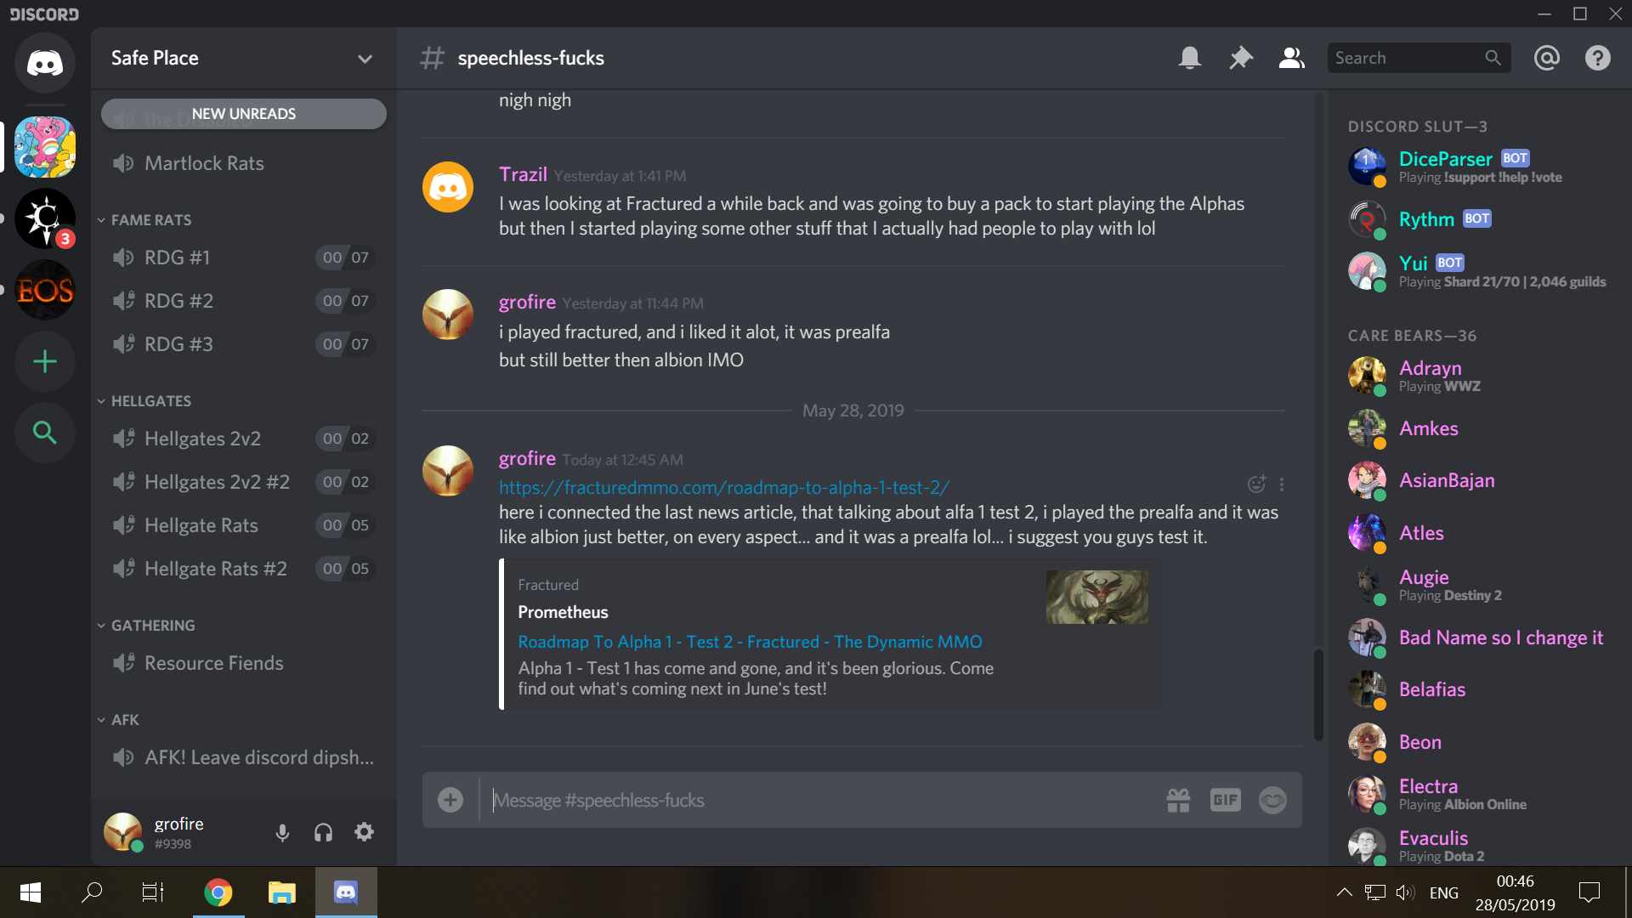Open AsianBajan member profile
The image size is (1632, 918).
tap(1479, 480)
